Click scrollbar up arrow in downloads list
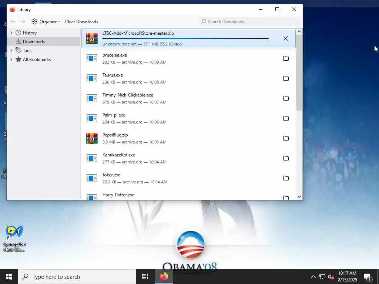Screen dimensions: 379x284 point(299,31)
